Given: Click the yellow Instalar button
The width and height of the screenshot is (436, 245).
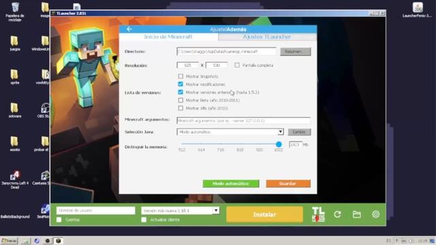Looking at the screenshot, I should coord(264,214).
